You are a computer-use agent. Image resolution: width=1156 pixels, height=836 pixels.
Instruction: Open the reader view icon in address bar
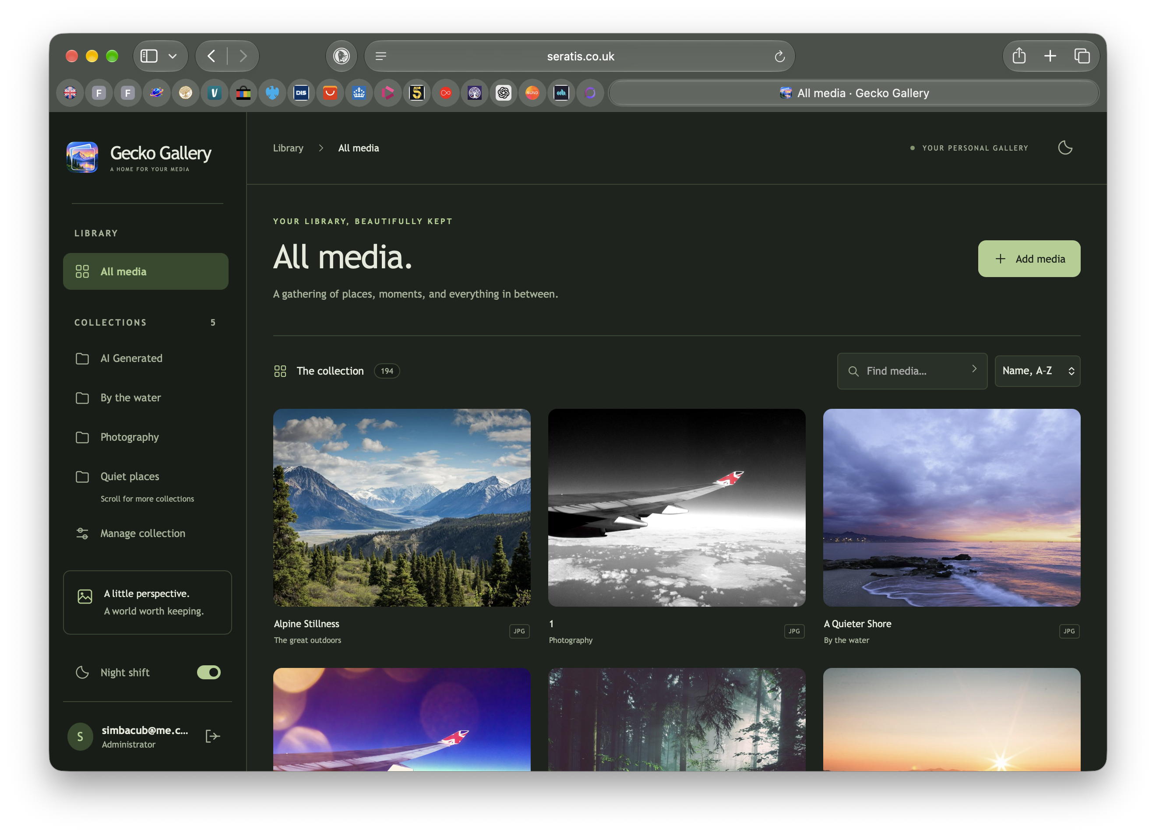tap(381, 56)
